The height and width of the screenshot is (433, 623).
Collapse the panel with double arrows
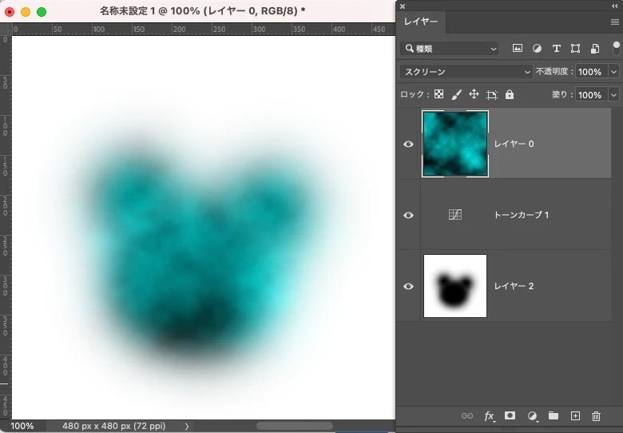point(615,6)
